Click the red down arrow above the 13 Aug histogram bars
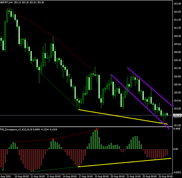The width and height of the screenshot is (182, 178). pos(53,139)
